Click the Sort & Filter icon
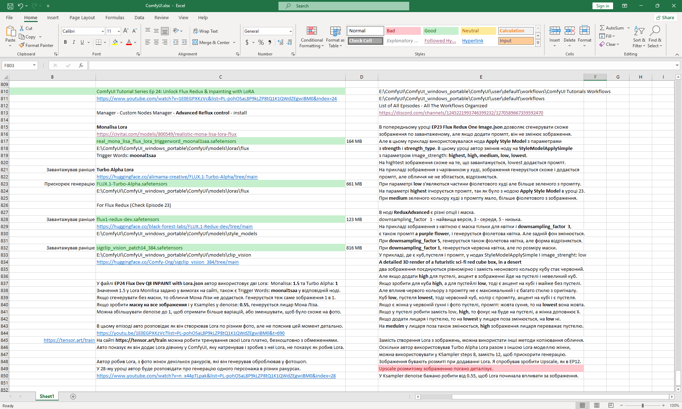The image size is (682, 409). pos(639,31)
